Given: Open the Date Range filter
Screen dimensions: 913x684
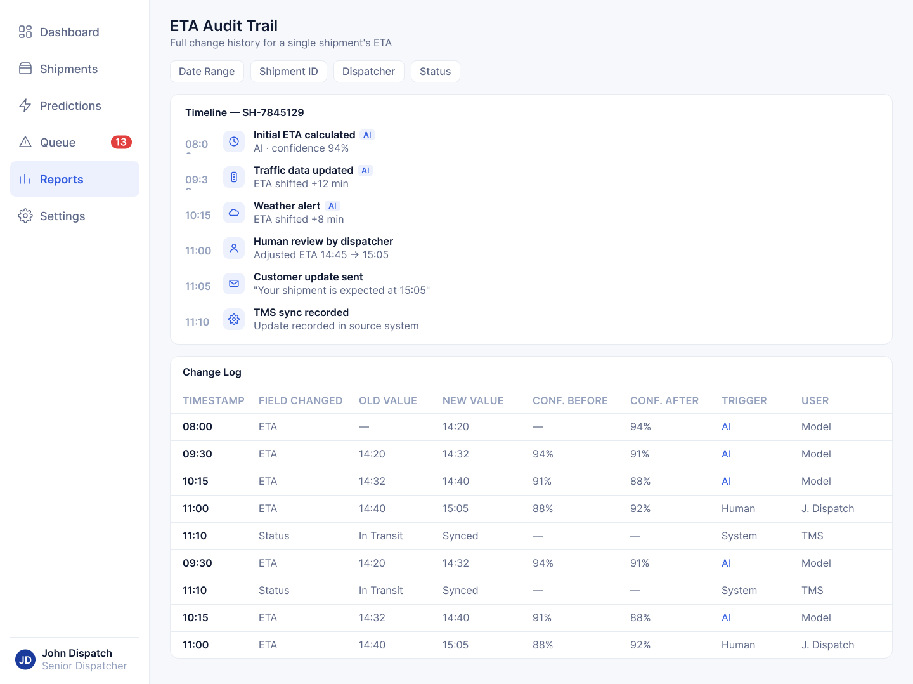Looking at the screenshot, I should coord(207,71).
